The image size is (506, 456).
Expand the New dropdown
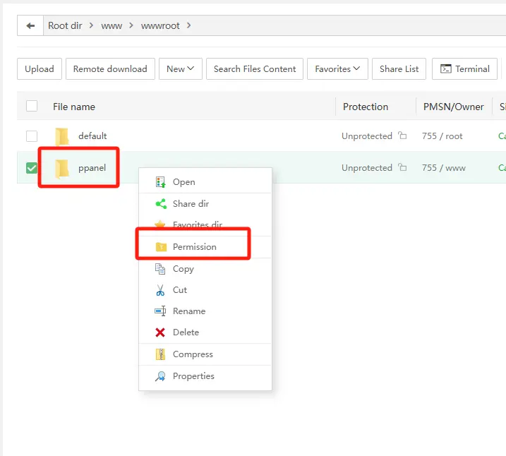(x=181, y=68)
